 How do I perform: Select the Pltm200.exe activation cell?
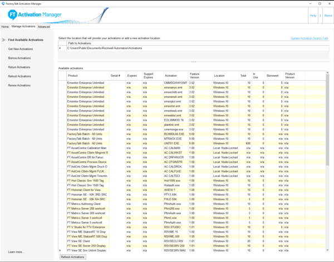click(176, 209)
